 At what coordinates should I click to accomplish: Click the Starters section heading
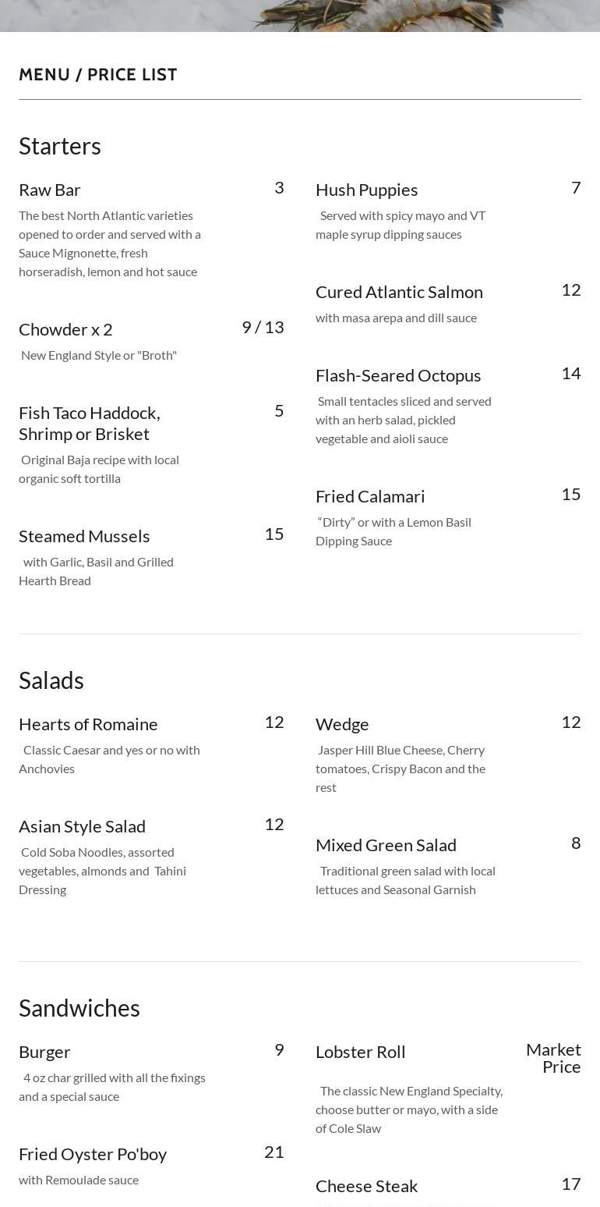pos(60,146)
